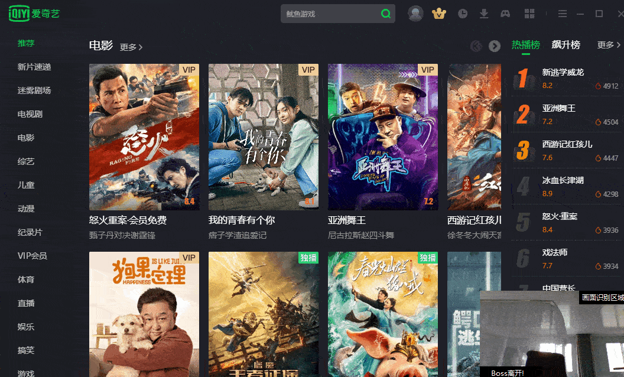
Task: Select the 热播榜 tab
Action: click(525, 45)
